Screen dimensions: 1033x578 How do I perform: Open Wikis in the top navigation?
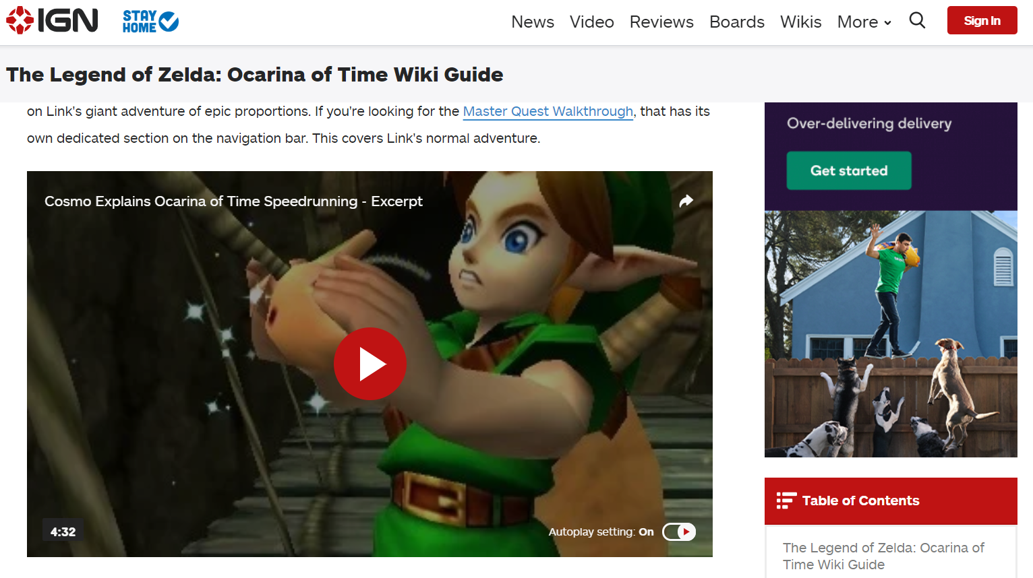(800, 22)
